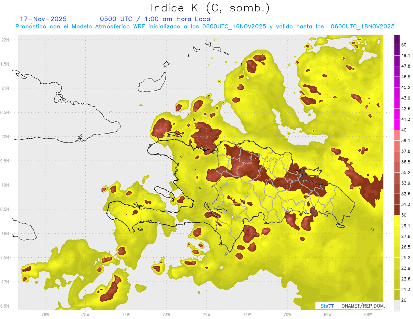
Task: Click the '18N' latitude label
Action: (x=5, y=234)
